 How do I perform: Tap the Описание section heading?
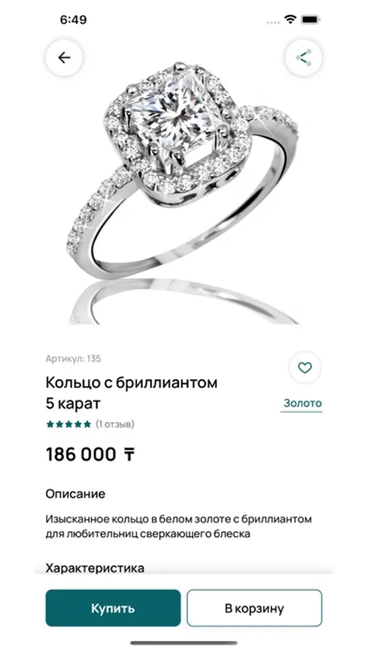tap(75, 494)
